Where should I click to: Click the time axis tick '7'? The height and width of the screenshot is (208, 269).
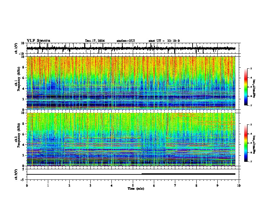(175, 186)
